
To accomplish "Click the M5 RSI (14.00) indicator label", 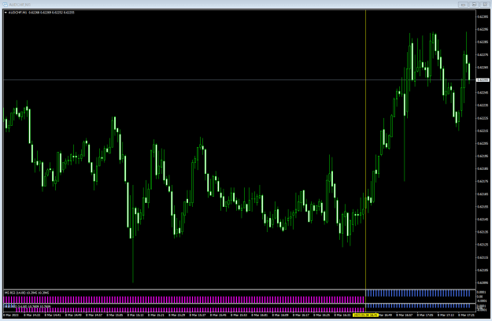I will [27, 293].
